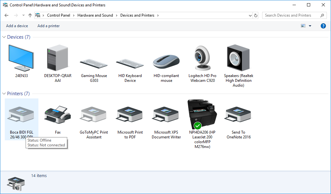Screen dimensions: 331x194
Task: Click the "Gaming Mouse G303" label text
Action: (94, 78)
